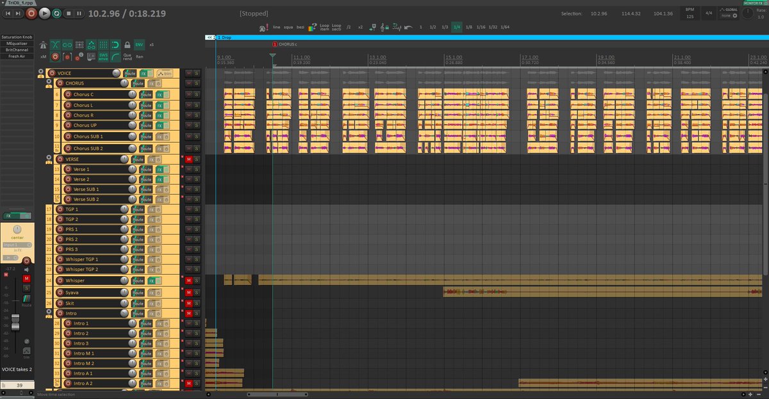Click the x2 tempo double button
This screenshot has height=399, width=769.
pyautogui.click(x=360, y=28)
